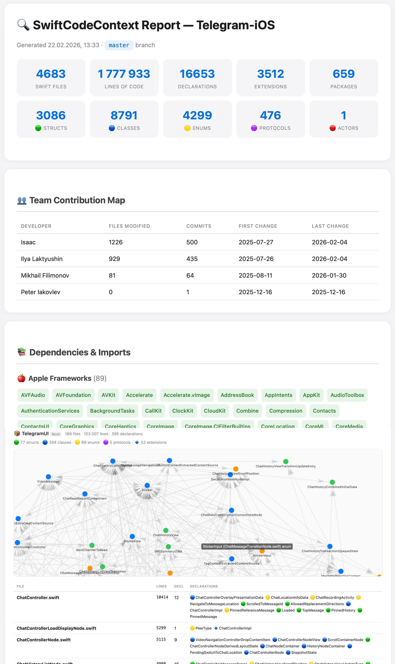395x664 pixels.
Task: Click the master branch badge
Action: click(119, 45)
